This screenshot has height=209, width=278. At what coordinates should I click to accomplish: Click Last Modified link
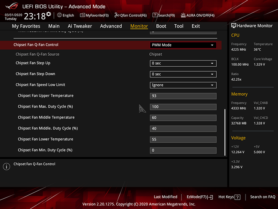[x=165, y=197]
